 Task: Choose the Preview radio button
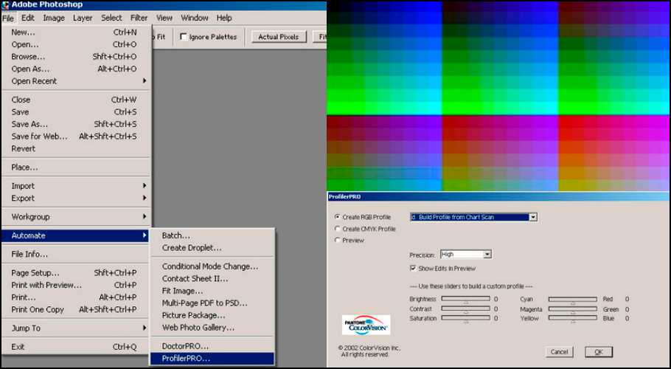pos(338,241)
